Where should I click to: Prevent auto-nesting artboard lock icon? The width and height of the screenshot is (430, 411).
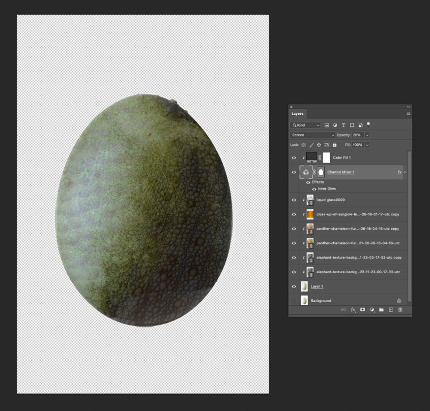tap(327, 145)
